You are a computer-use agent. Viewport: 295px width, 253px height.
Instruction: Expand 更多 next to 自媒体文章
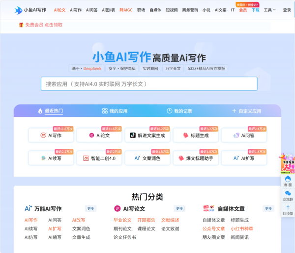coord(268,208)
